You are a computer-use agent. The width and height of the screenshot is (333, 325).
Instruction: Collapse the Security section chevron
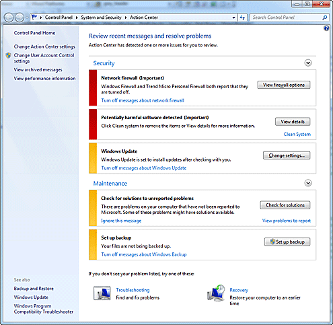coord(308,63)
